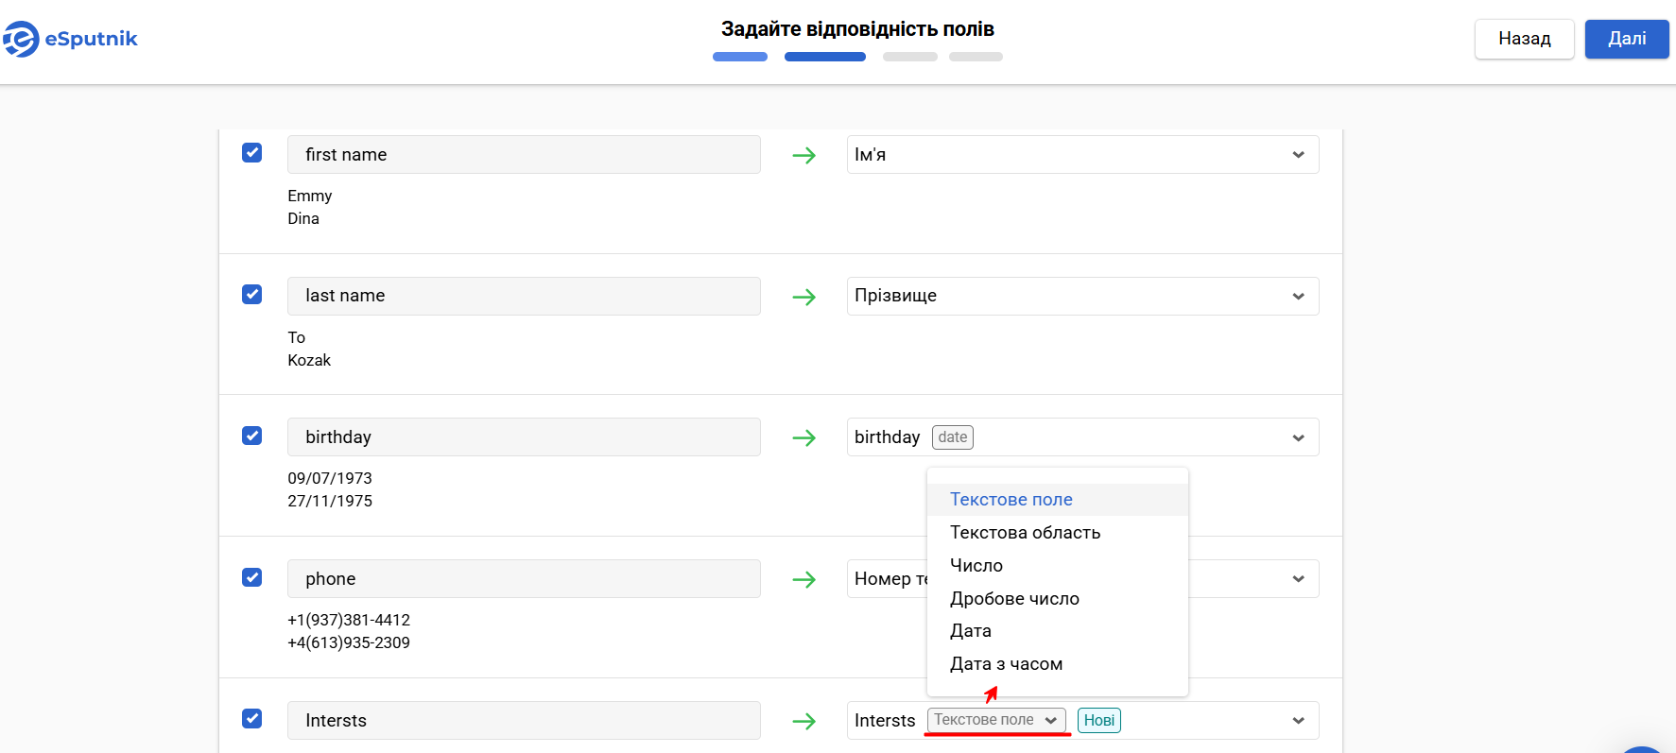Click green arrow in phone row
Image resolution: width=1676 pixels, height=753 pixels.
pos(804,579)
